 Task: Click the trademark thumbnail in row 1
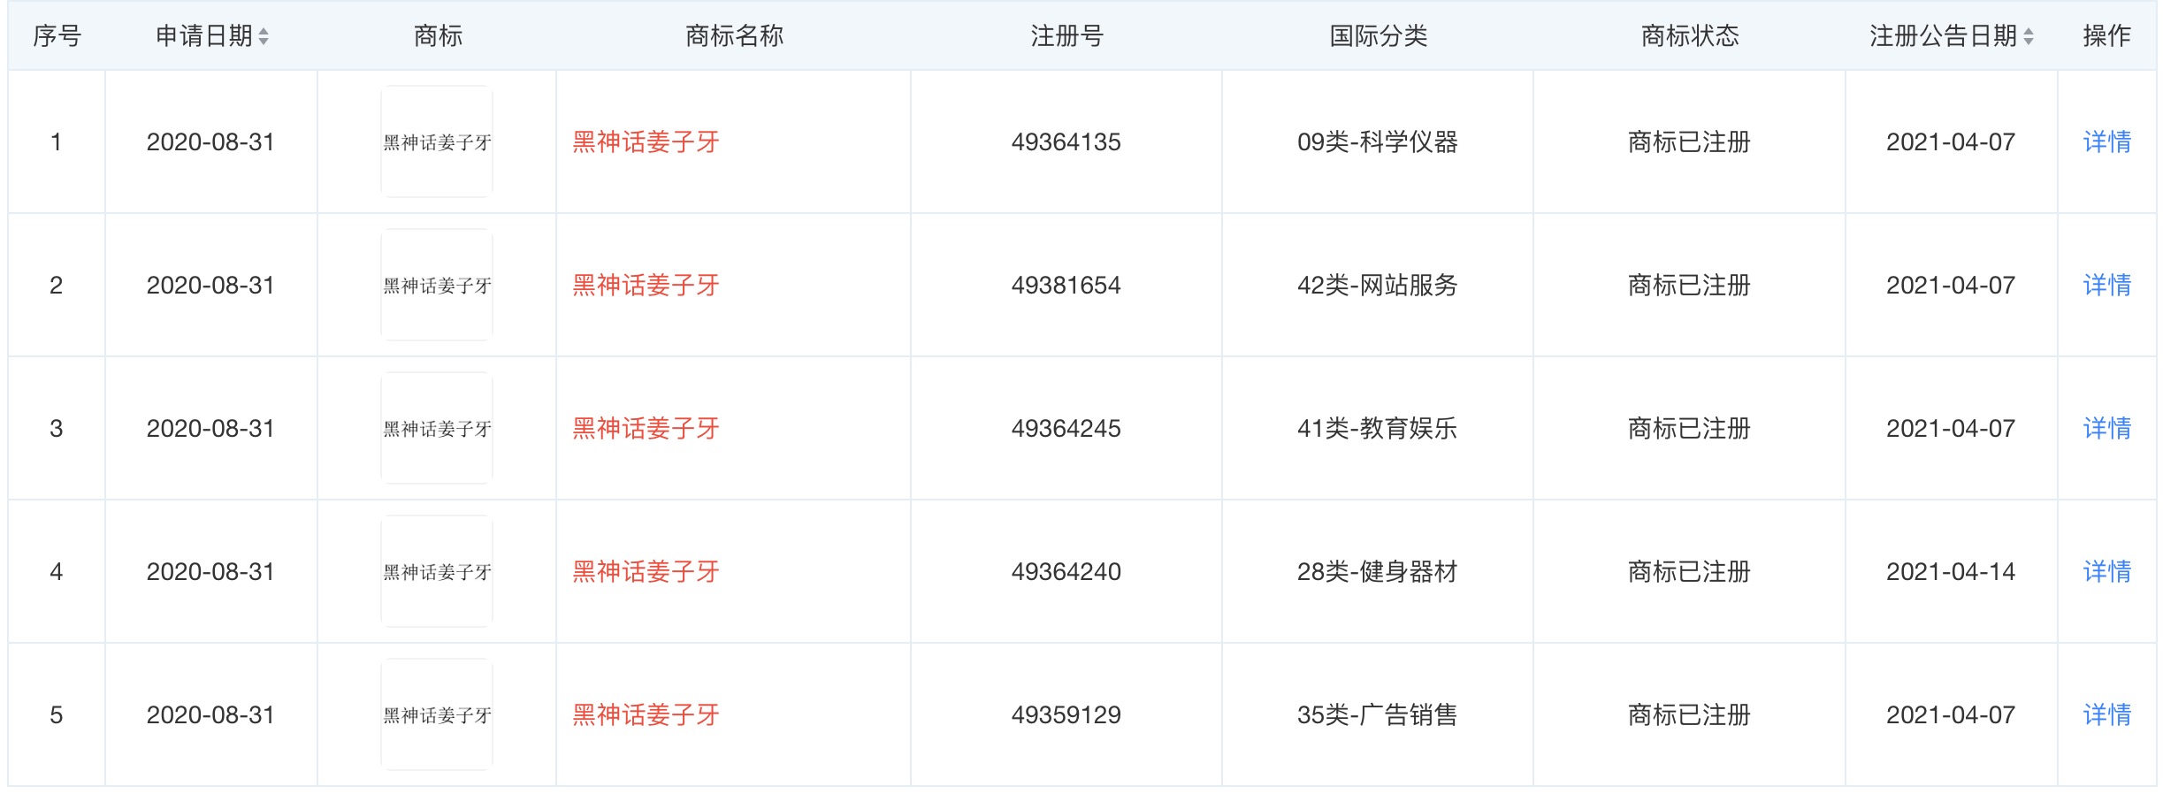(x=437, y=141)
